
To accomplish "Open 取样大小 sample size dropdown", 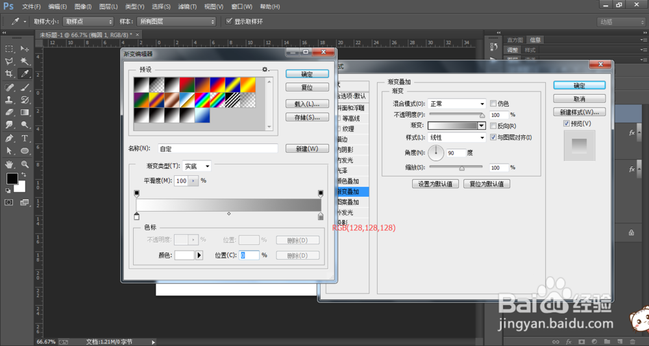I will (x=88, y=21).
